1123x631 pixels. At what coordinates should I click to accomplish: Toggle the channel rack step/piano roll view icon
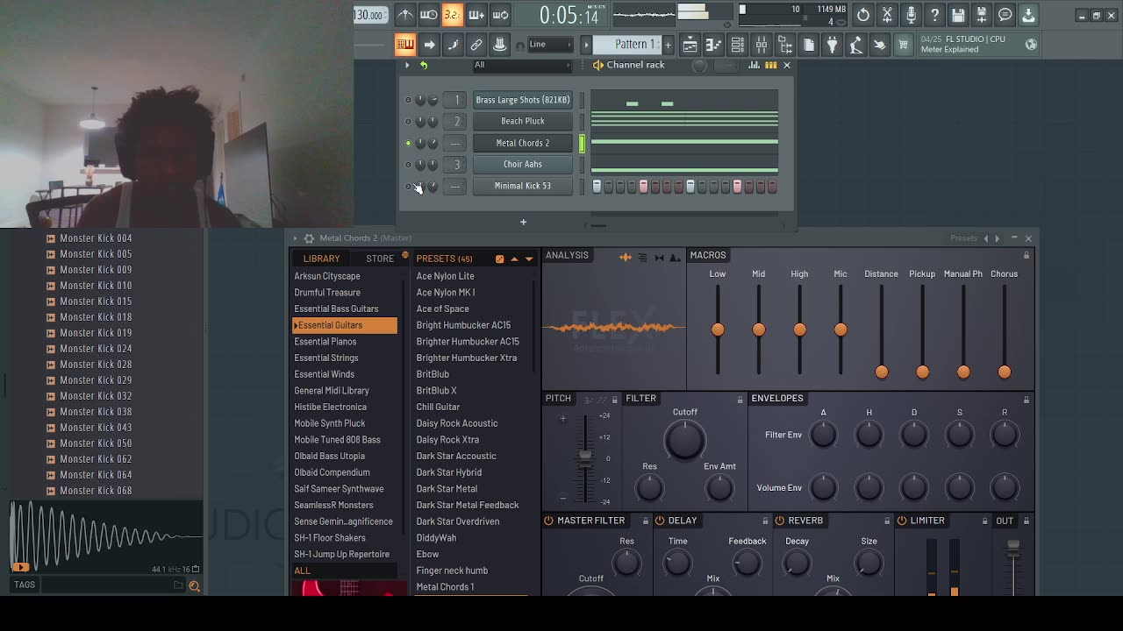click(x=771, y=65)
